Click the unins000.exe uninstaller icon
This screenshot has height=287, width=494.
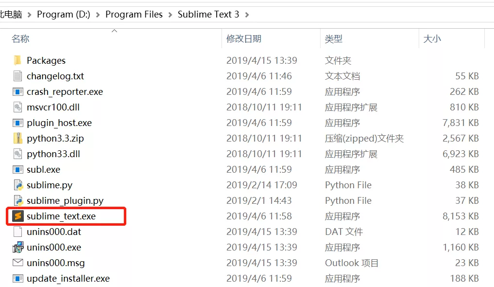pyautogui.click(x=18, y=247)
